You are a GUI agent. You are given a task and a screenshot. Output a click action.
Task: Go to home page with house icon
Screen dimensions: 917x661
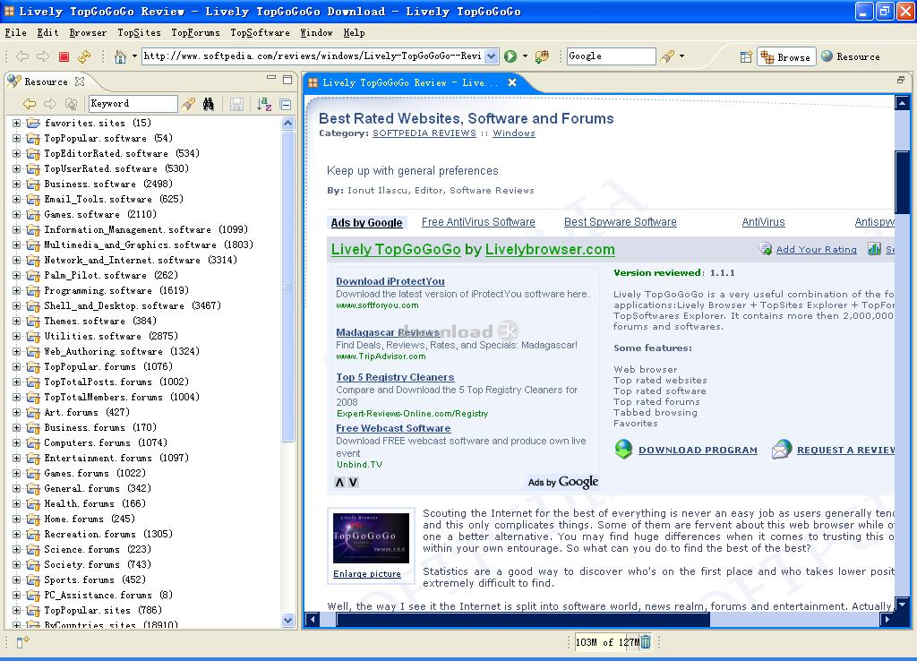pyautogui.click(x=121, y=56)
